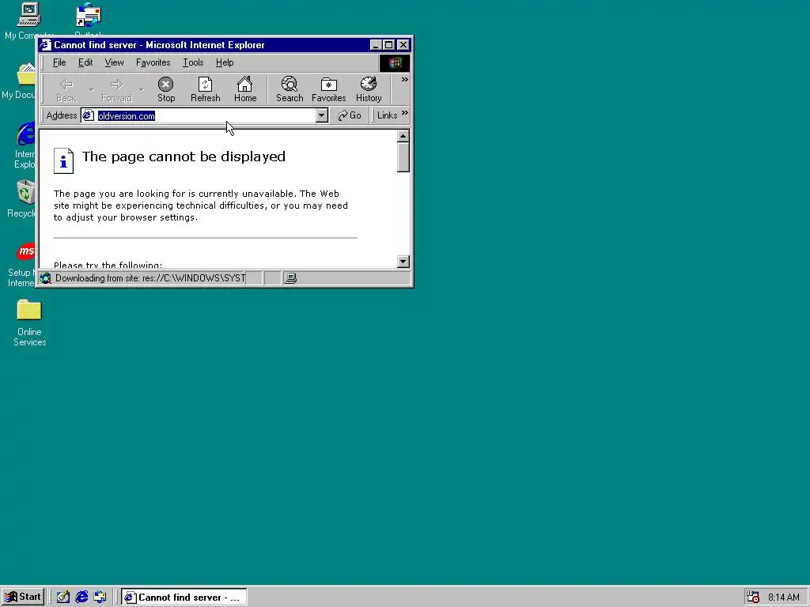Open the Tools menu

(193, 62)
